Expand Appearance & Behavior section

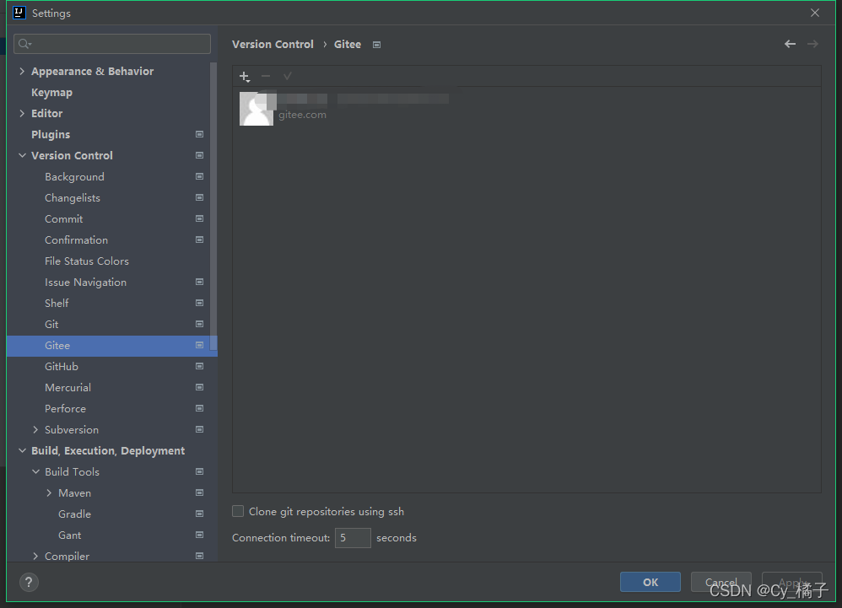pos(22,71)
